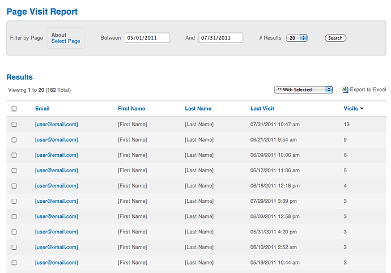This screenshot has width=391, height=273.
Task: Check the box for the 06/10/2011 2:52 am row
Action: pyautogui.click(x=14, y=247)
